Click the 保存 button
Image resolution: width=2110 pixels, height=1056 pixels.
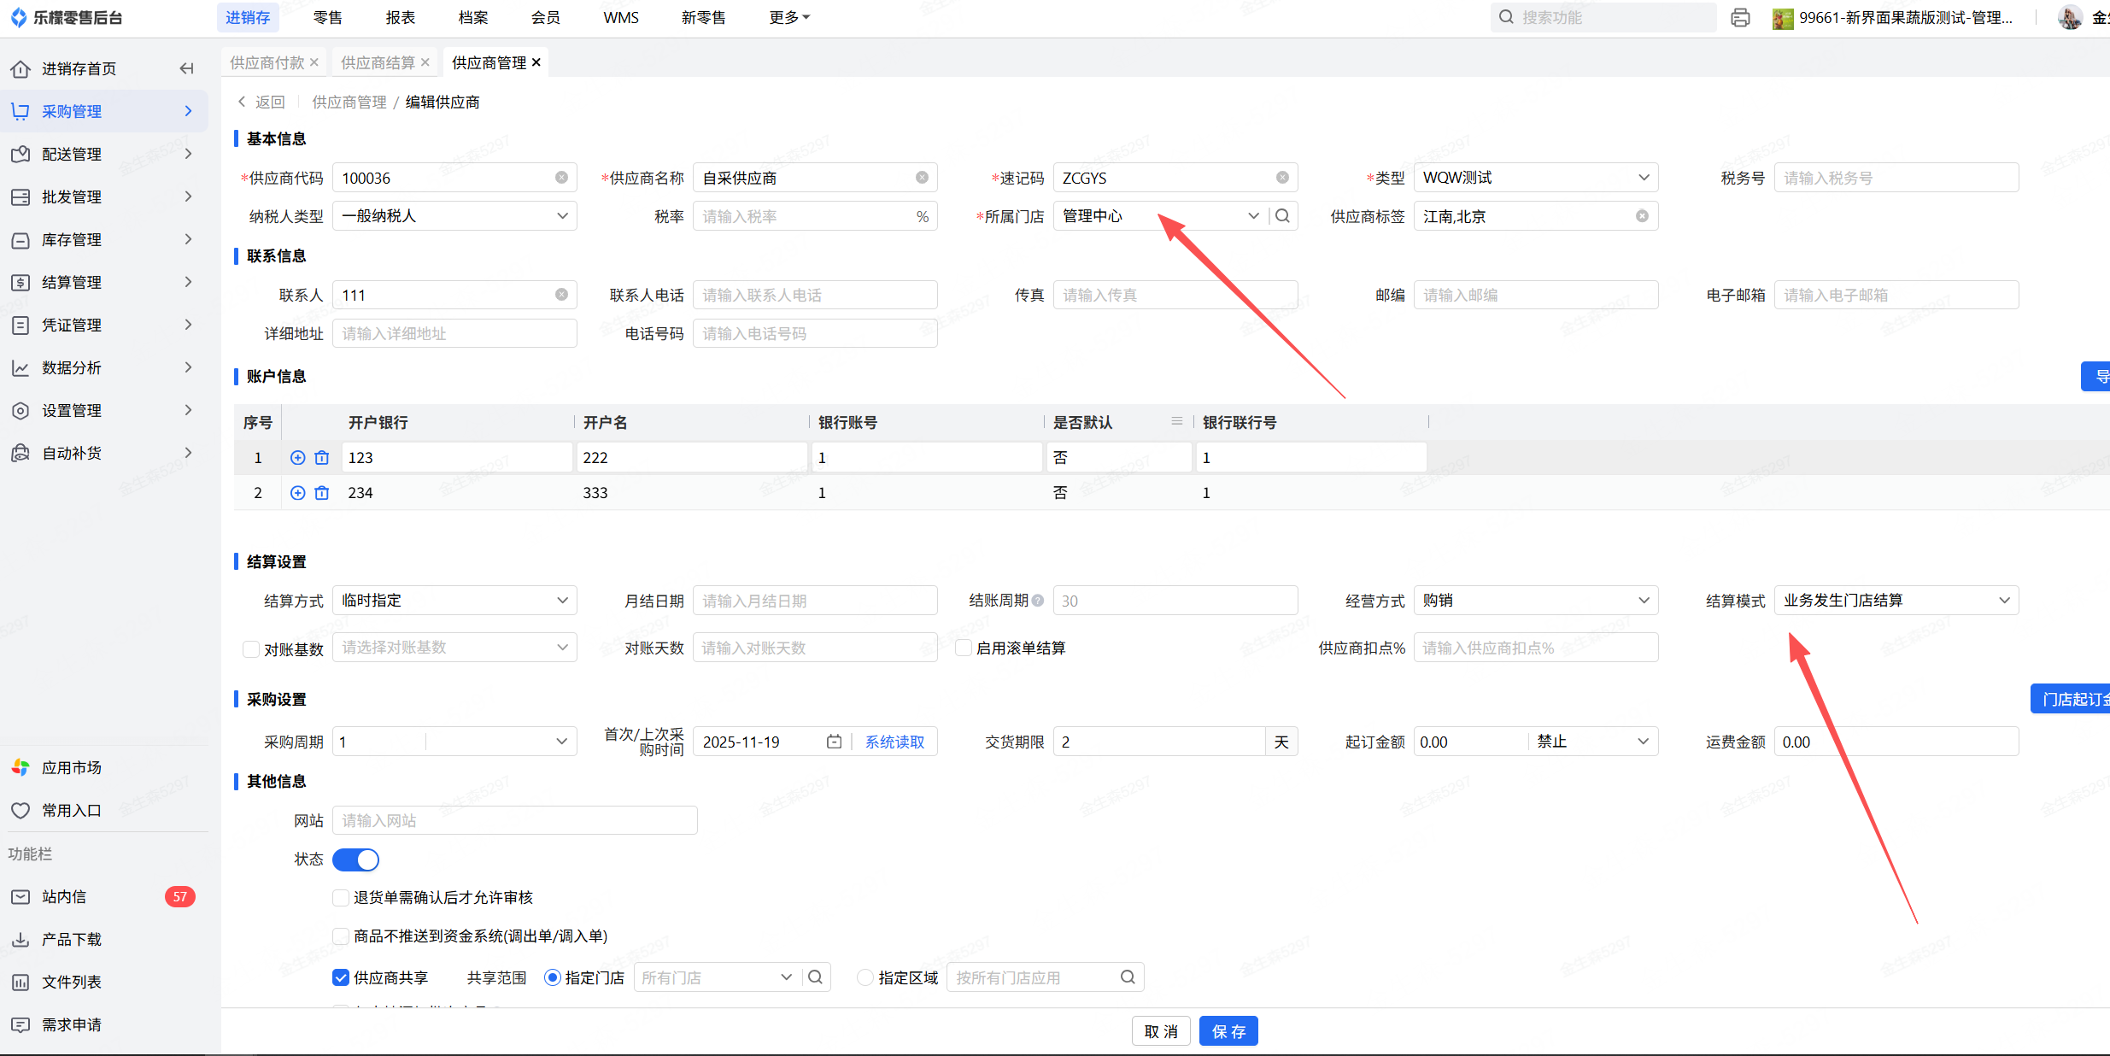click(1228, 1031)
